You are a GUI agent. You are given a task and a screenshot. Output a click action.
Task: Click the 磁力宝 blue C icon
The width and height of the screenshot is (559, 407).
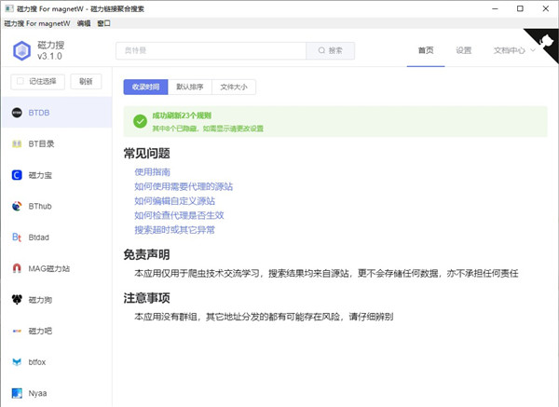point(17,175)
